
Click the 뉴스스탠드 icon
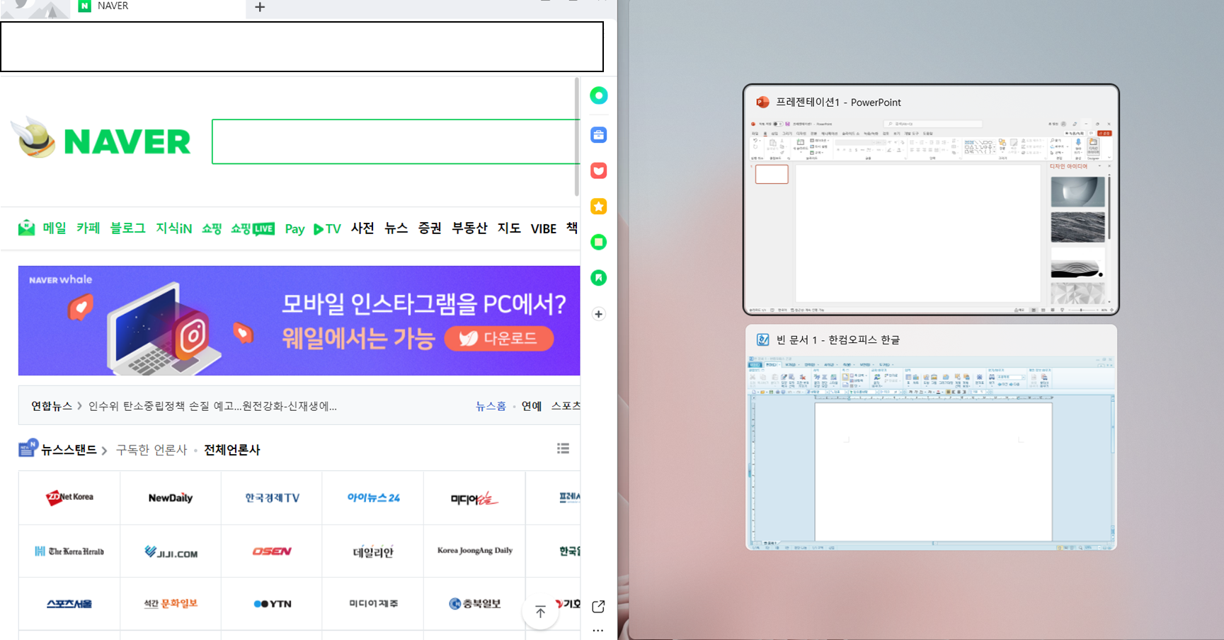click(x=28, y=448)
